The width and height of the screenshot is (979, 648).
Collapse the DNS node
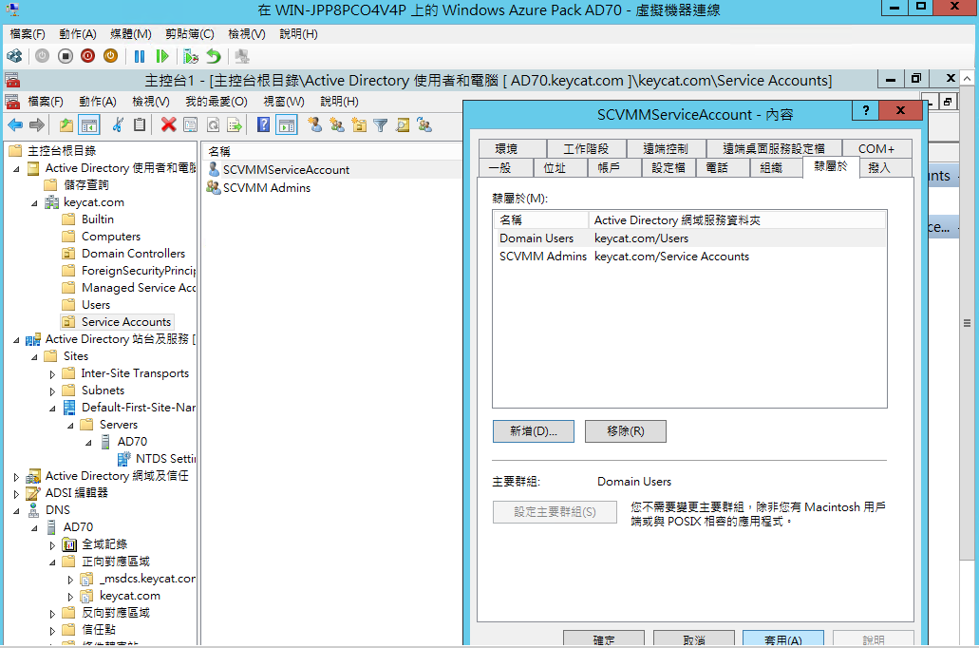point(17,510)
